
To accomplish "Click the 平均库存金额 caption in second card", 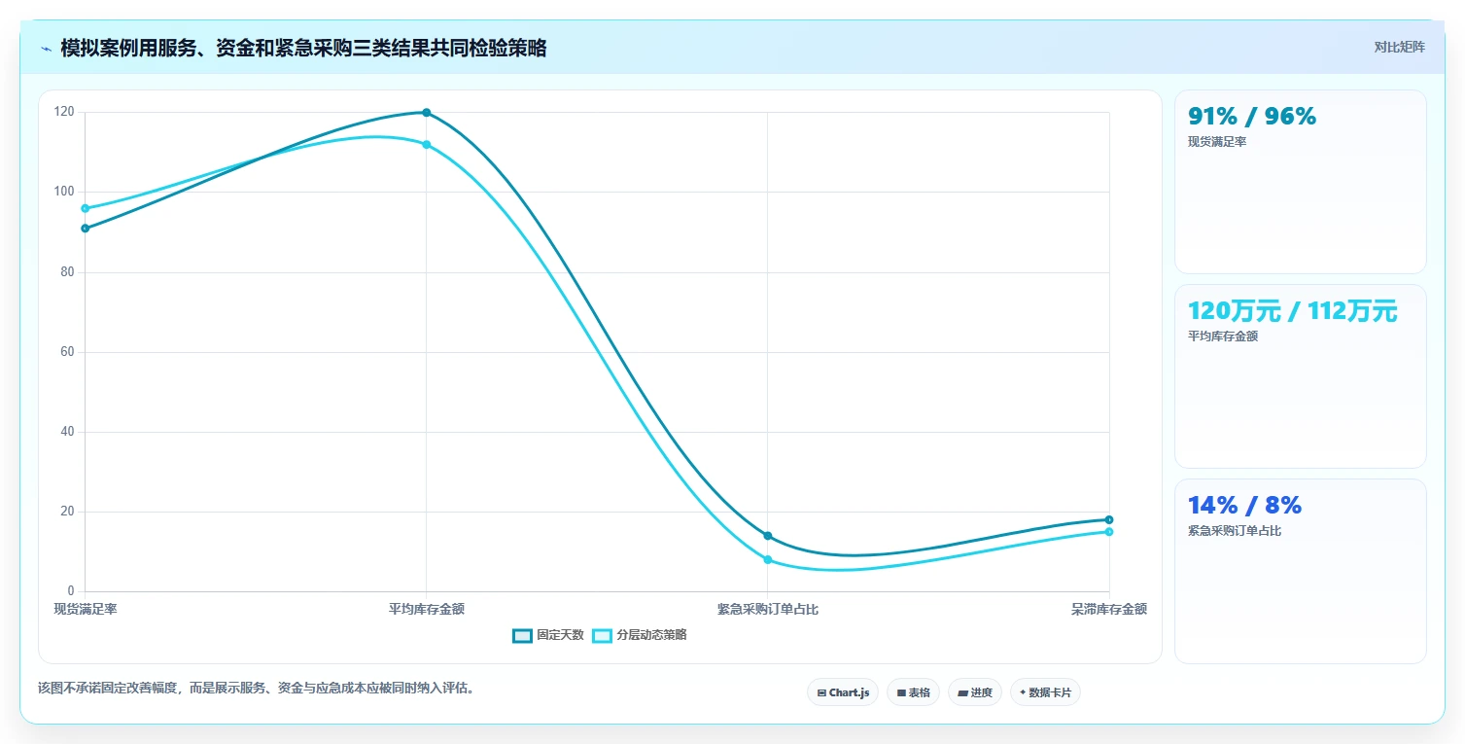I will [1223, 337].
